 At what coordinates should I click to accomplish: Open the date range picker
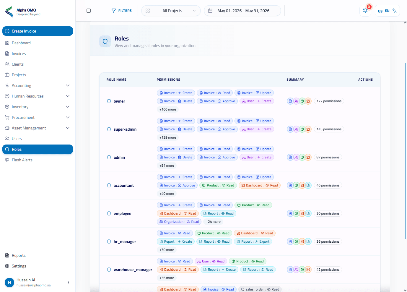[242, 11]
